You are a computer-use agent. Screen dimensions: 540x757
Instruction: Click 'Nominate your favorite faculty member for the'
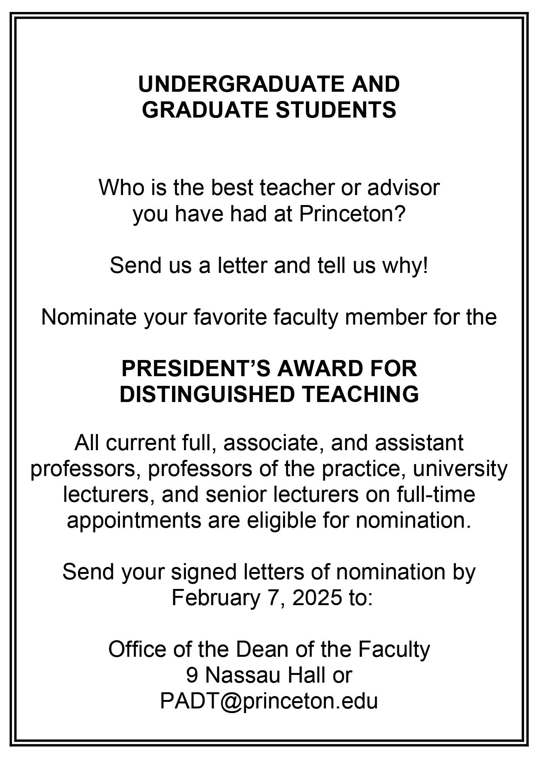pos(269,318)
